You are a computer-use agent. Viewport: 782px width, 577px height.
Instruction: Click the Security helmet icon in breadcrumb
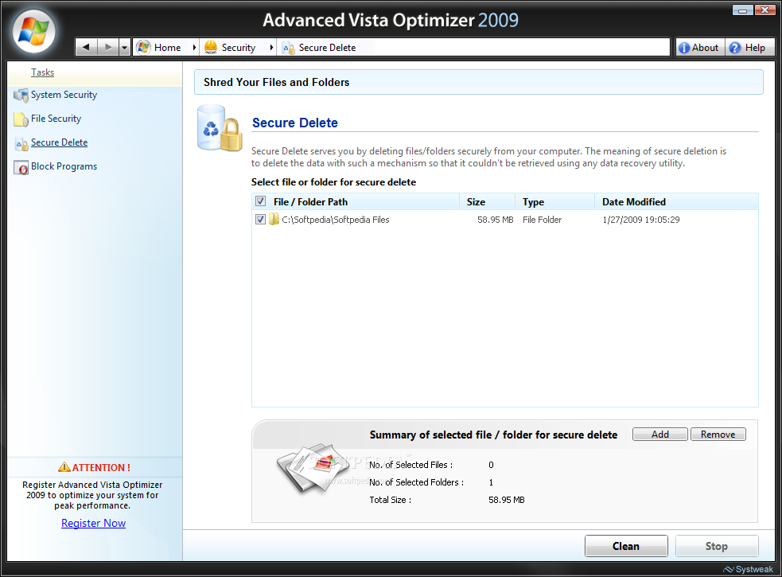tap(211, 48)
